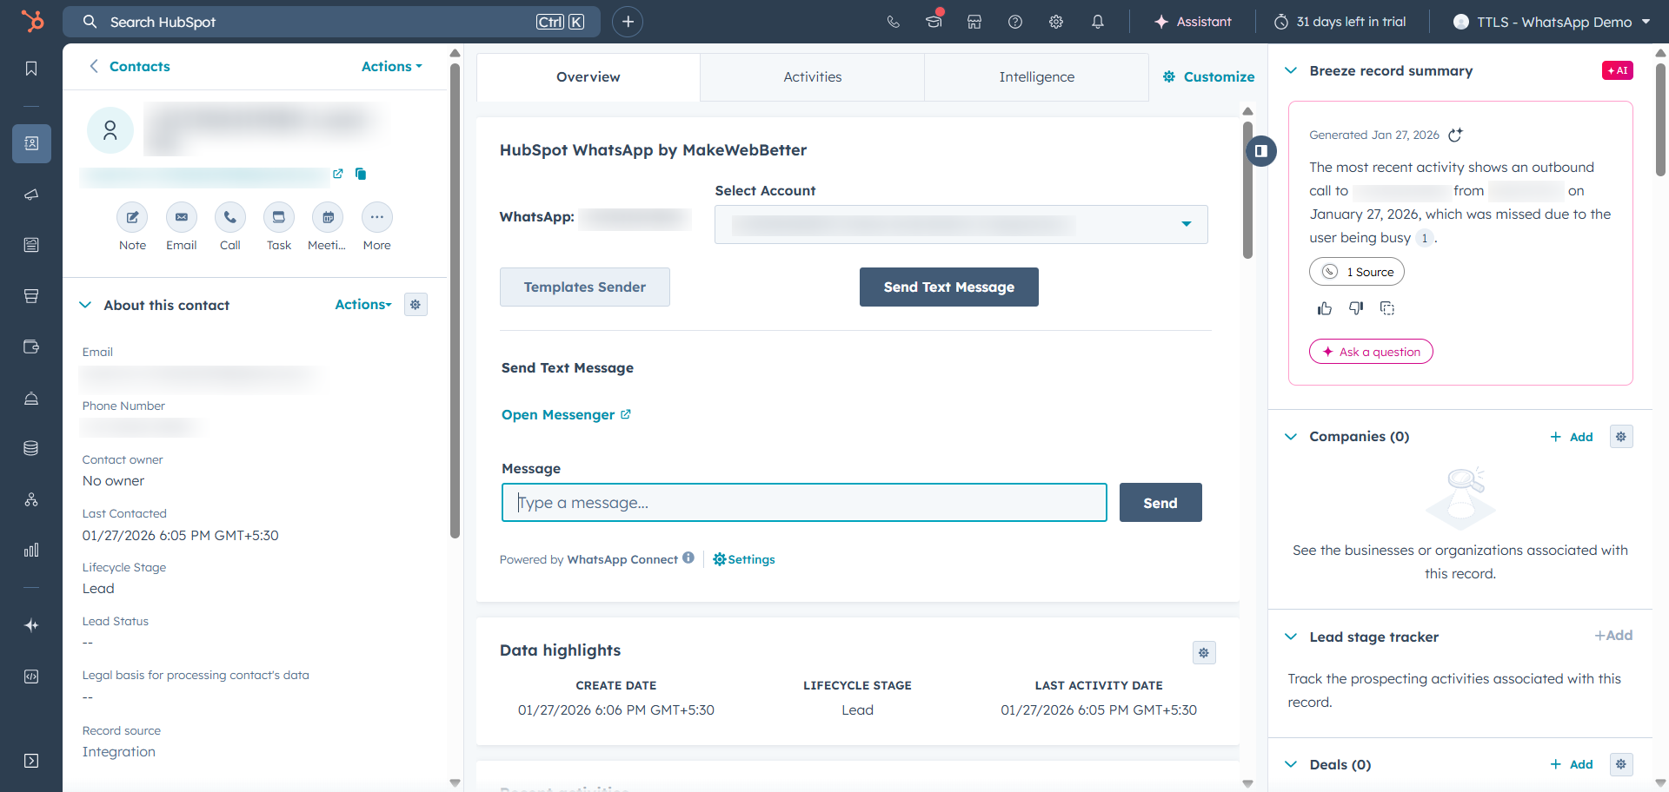
Task: Click the Ask a question button
Action: click(1370, 352)
